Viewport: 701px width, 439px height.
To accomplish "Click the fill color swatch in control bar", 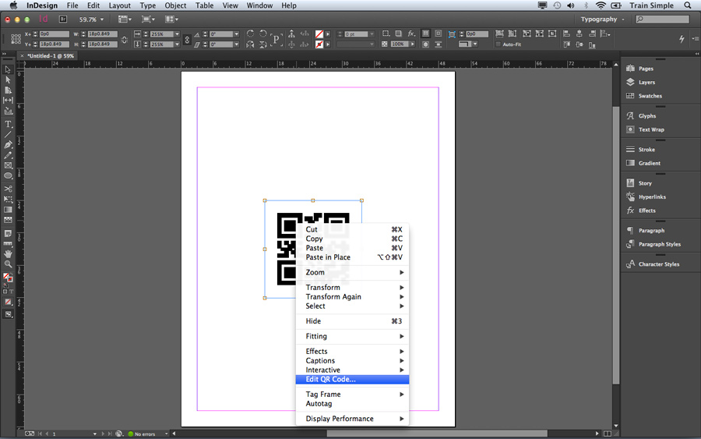I will [x=319, y=34].
